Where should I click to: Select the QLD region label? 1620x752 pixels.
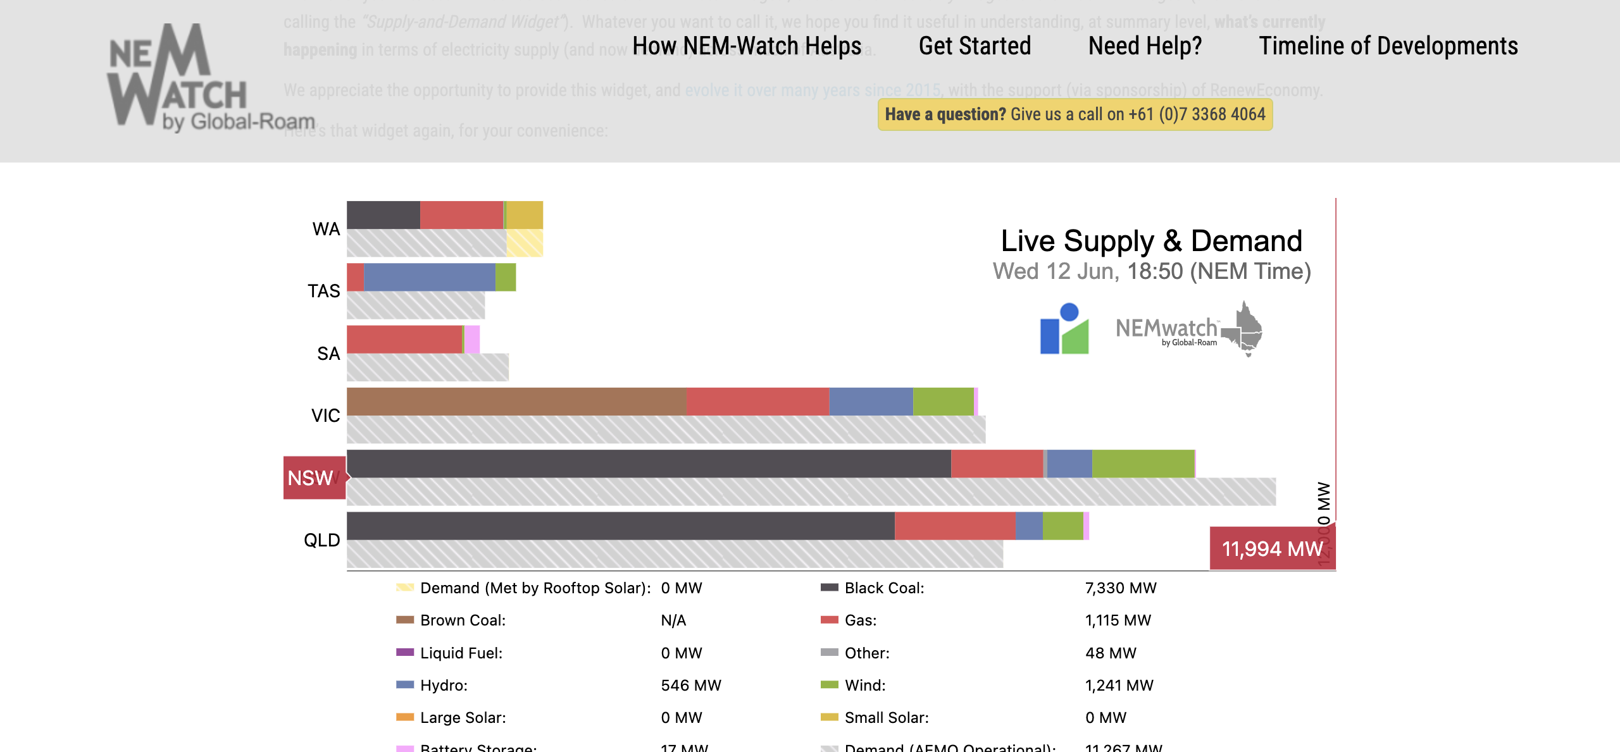[x=321, y=540]
